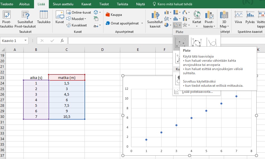
Task: Switch to the Tiedot tab
Action: [104, 4]
